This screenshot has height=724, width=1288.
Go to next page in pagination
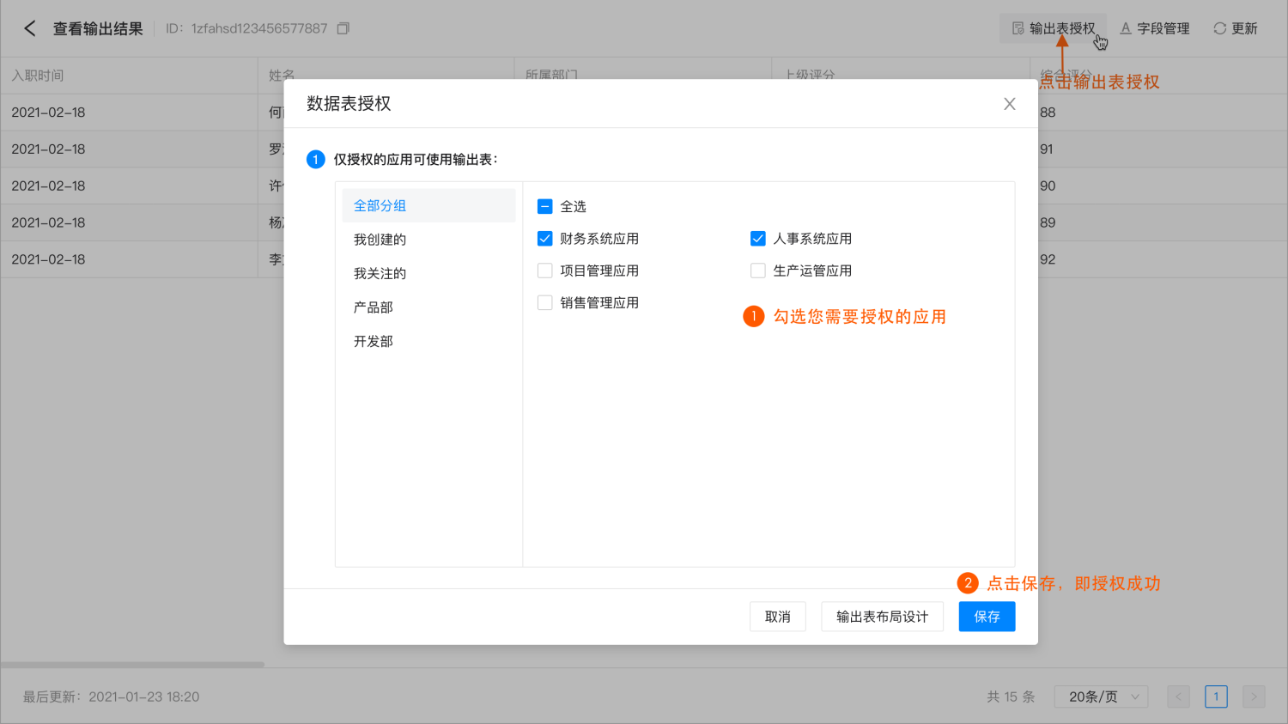[1254, 697]
